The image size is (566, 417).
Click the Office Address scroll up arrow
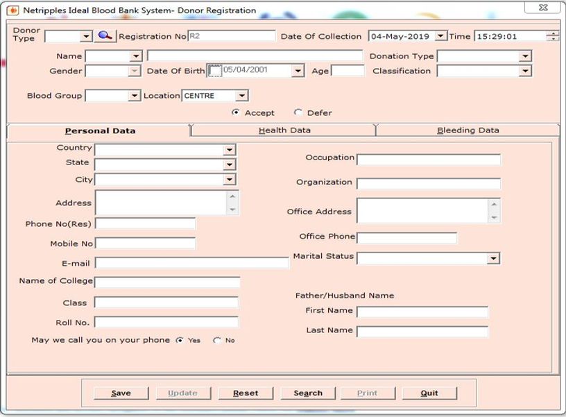point(494,205)
